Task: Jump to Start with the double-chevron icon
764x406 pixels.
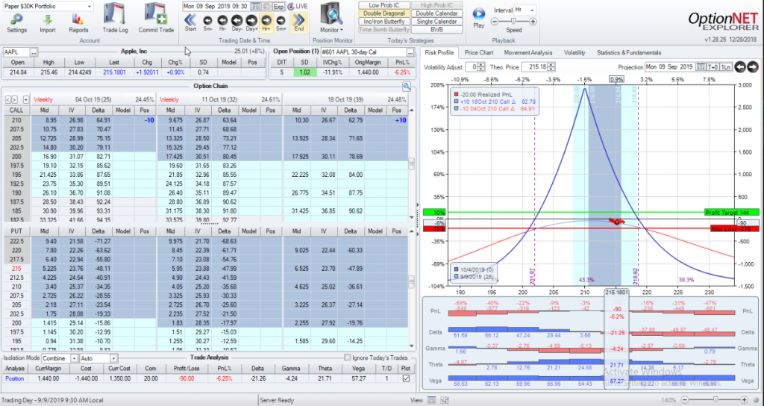Action: pos(190,19)
